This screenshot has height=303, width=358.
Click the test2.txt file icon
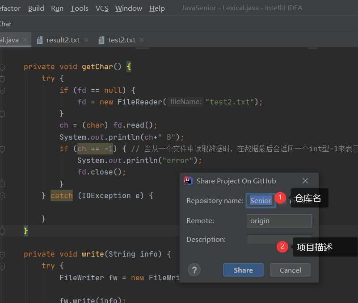[101, 40]
